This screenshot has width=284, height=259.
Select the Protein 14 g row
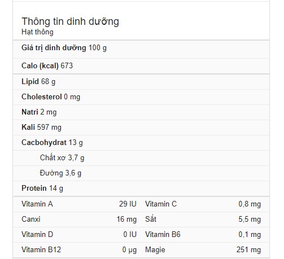tap(141, 188)
